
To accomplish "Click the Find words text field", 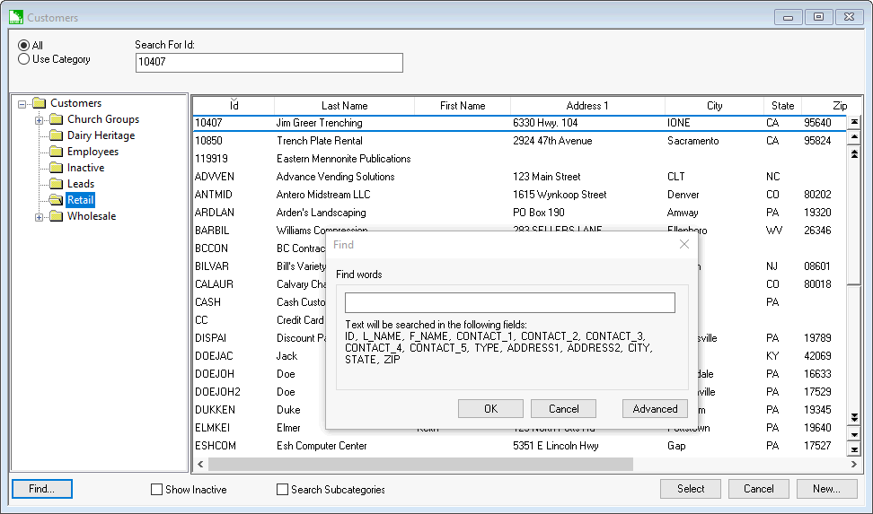I will (509, 302).
